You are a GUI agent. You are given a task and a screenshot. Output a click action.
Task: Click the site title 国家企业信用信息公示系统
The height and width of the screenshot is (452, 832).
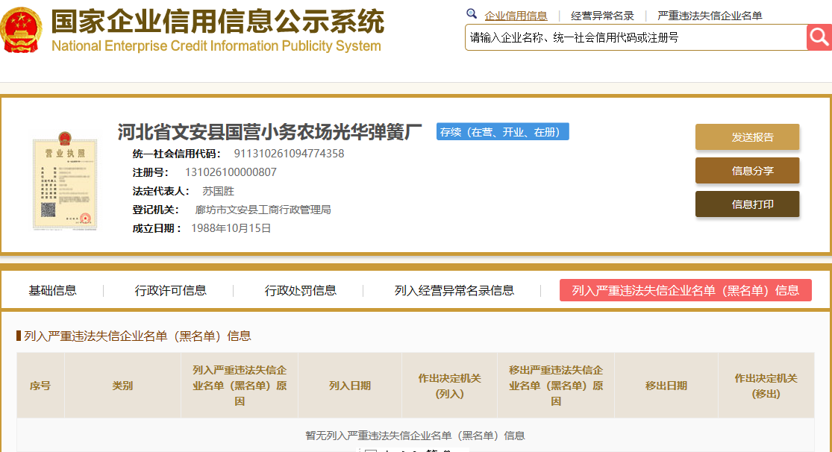(218, 21)
